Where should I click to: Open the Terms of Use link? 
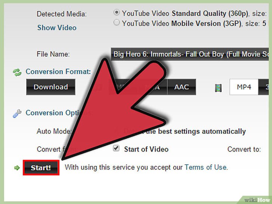205,167
